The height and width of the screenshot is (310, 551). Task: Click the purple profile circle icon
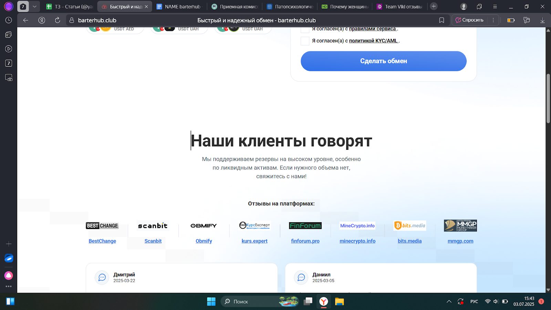[9, 6]
